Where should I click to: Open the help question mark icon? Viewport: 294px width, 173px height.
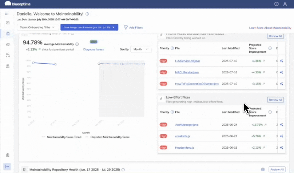pyautogui.click(x=277, y=4)
